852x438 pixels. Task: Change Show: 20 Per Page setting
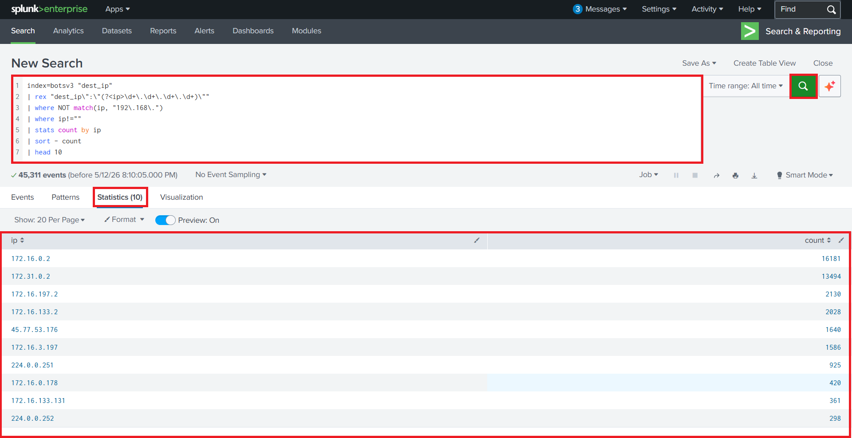[x=49, y=220]
